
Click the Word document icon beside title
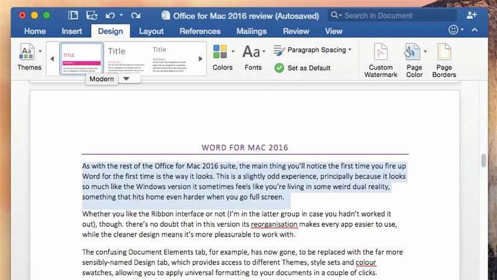pos(165,15)
